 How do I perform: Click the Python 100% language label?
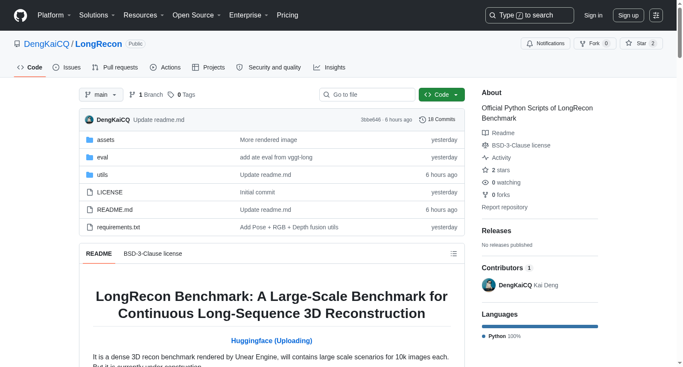pos(501,336)
